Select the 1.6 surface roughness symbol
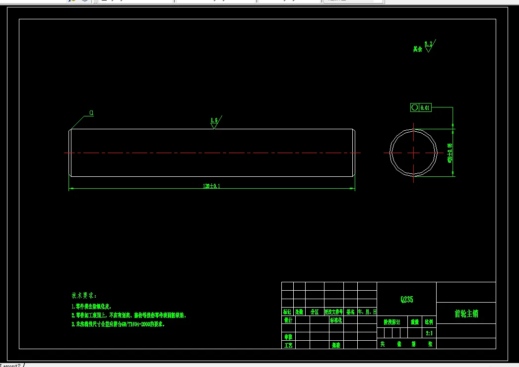Screen dimensions: 519x367 tap(216, 122)
